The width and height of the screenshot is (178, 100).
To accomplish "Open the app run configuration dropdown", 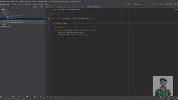I will click(128, 4).
